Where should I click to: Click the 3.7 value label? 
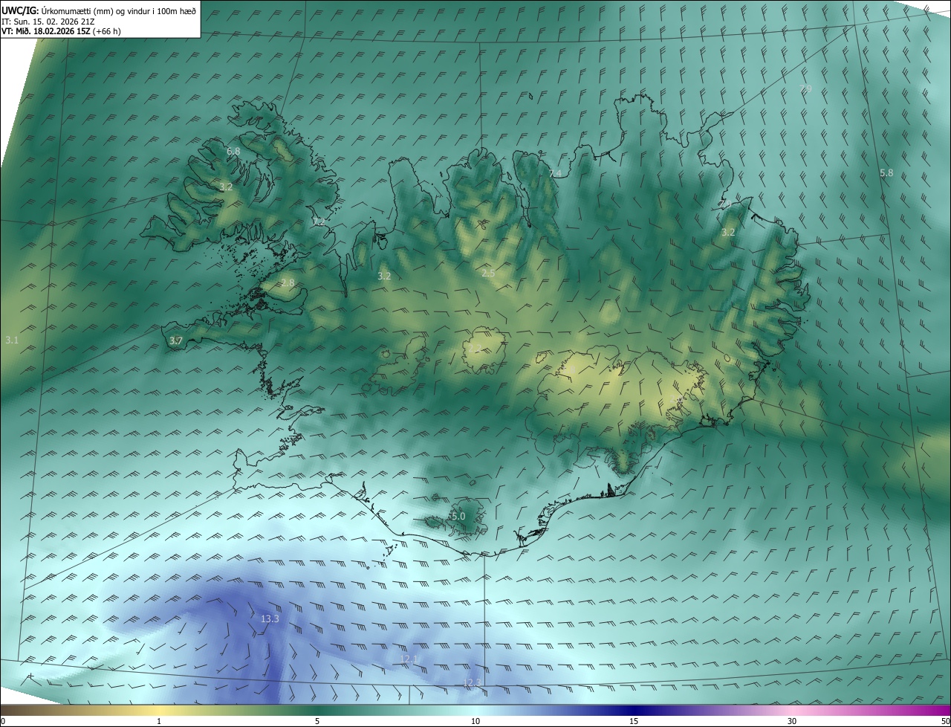click(x=175, y=340)
